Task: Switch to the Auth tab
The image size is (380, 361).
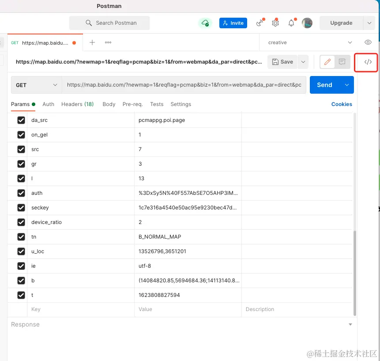Action: tap(48, 104)
